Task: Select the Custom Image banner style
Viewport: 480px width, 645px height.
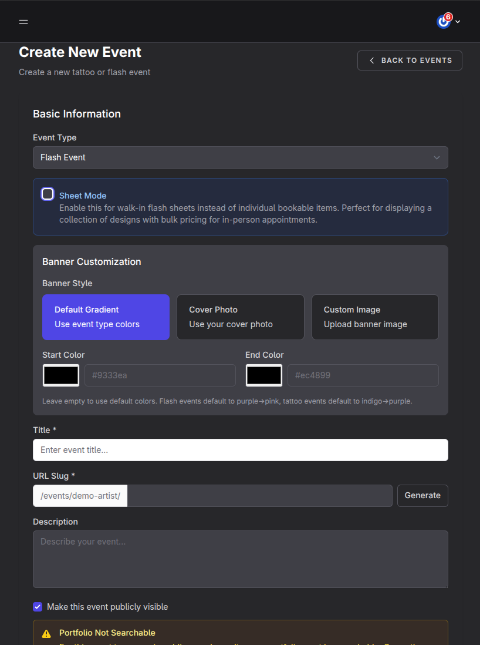Action: point(375,317)
